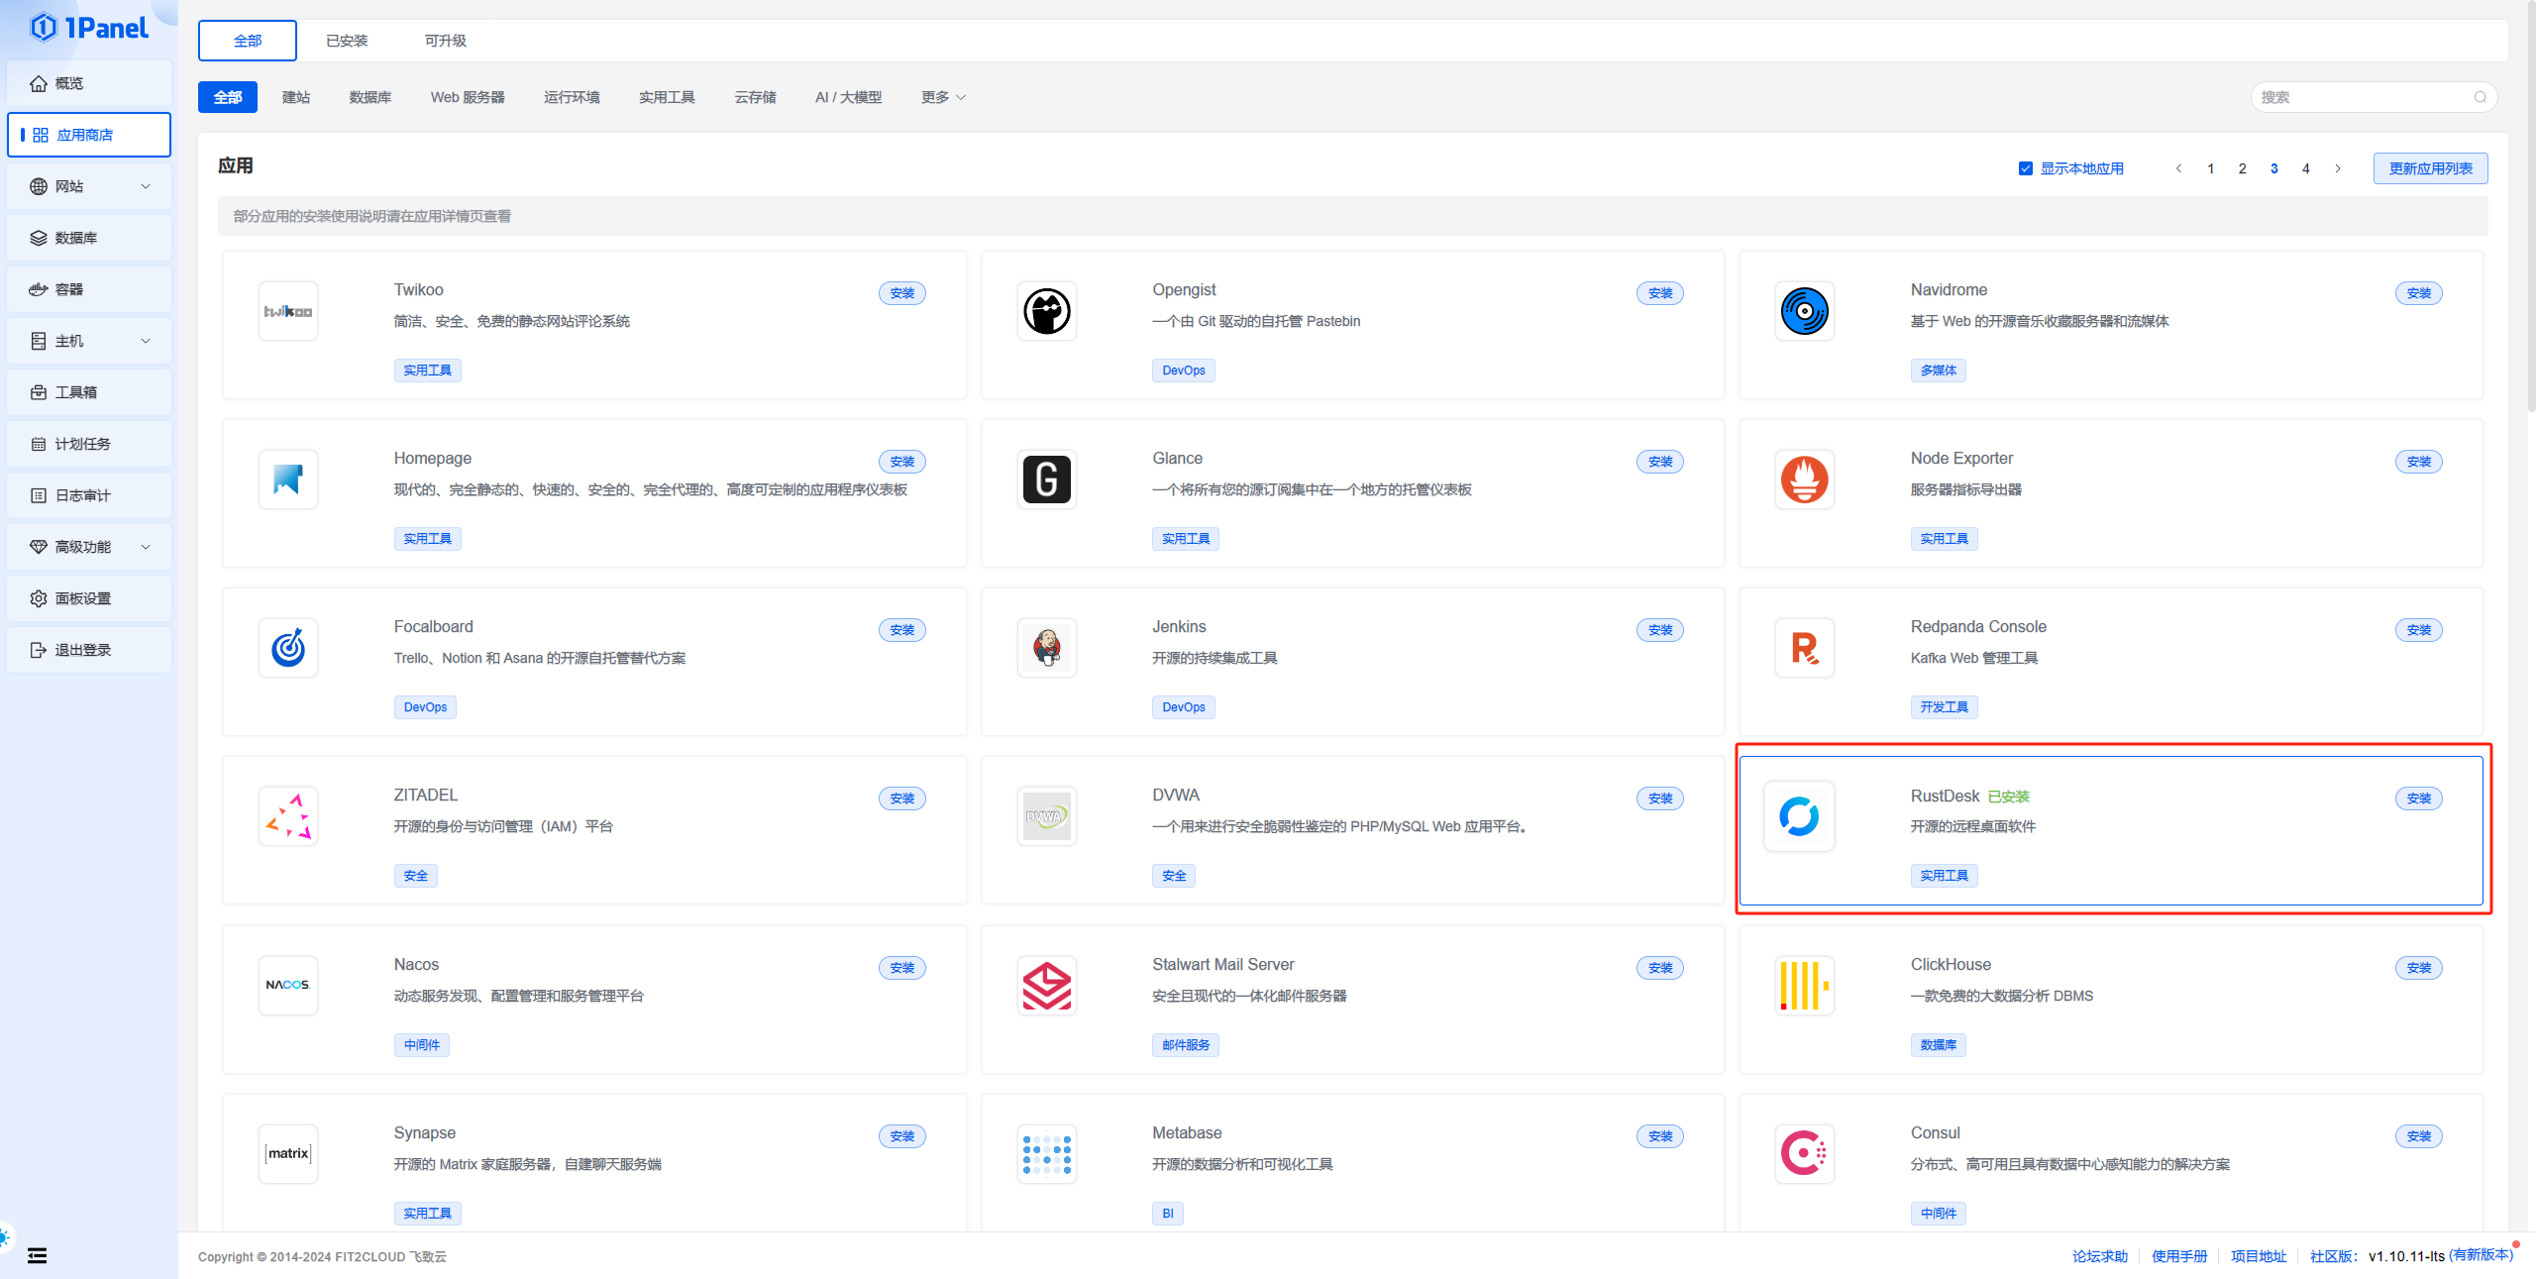This screenshot has width=2536, height=1279.
Task: Click the DevOps tag on Opengist
Action: [1184, 371]
